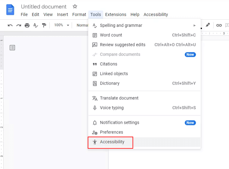Select the Paint format roller icon
Viewport: 229px width, 169px height.
44,25
